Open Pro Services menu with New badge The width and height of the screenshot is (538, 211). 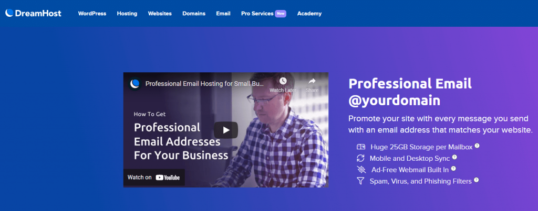pos(264,14)
